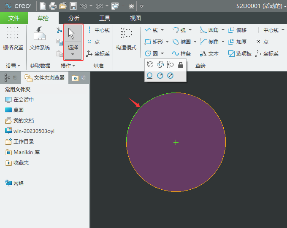
Task: Open the 圆角 dropdown arrow
Action: pos(223,30)
